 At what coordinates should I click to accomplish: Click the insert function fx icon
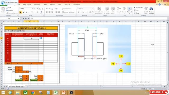tap(29, 18)
